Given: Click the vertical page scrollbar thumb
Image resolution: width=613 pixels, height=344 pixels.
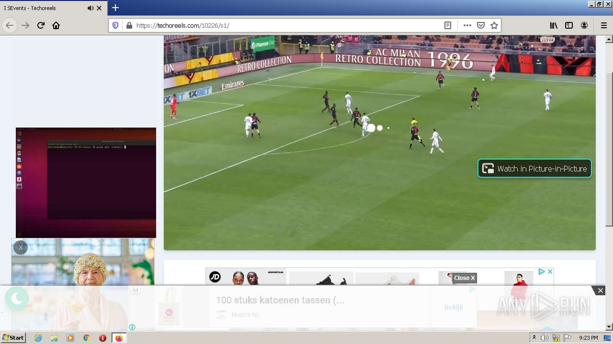Looking at the screenshot, I should pos(609,149).
